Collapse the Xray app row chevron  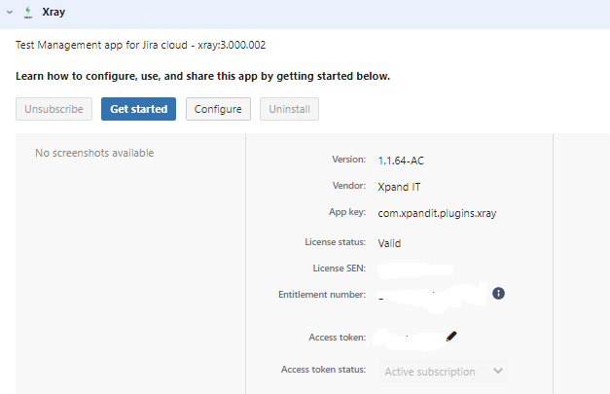(10, 13)
